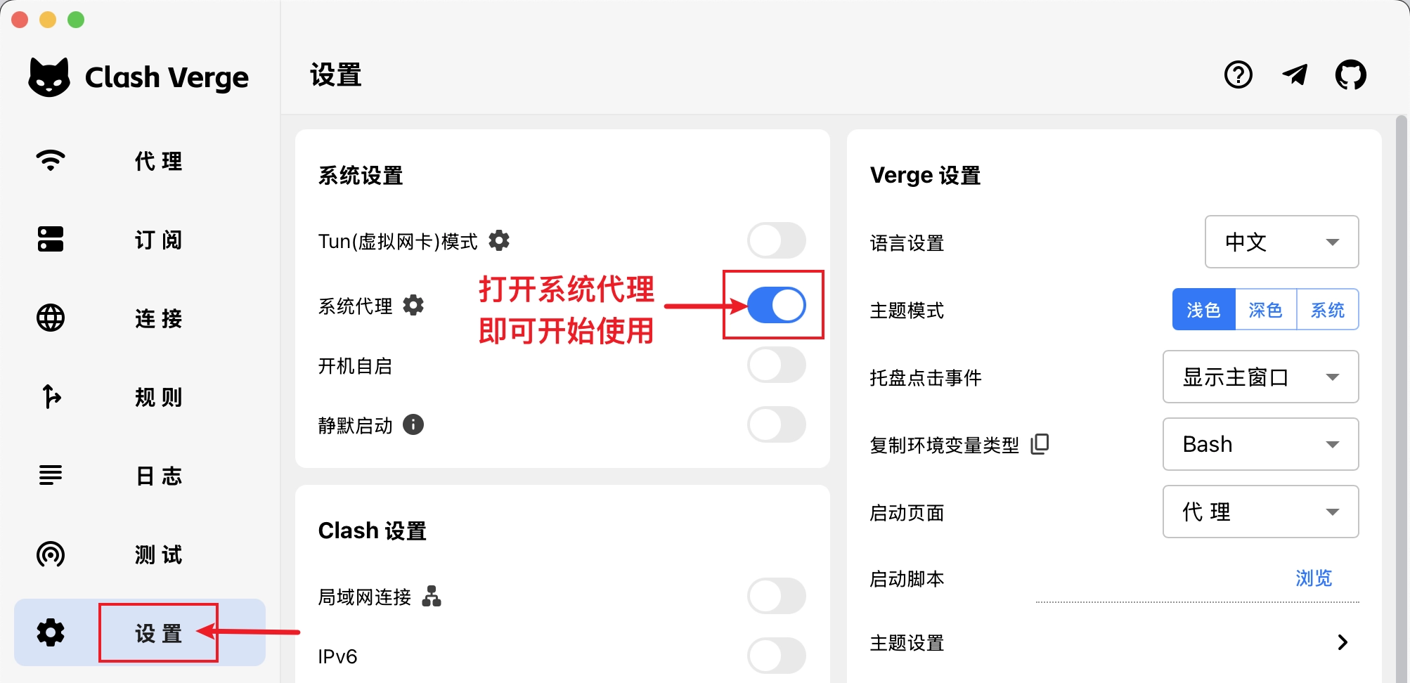Open the 连接 connections page
The height and width of the screenshot is (683, 1410).
(x=157, y=319)
